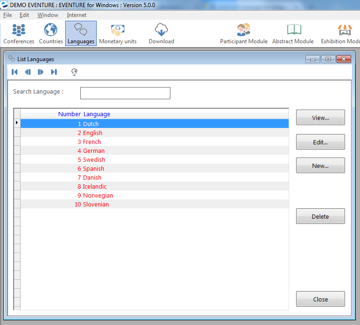Open the Window menu
360x325 pixels.
tap(48, 15)
